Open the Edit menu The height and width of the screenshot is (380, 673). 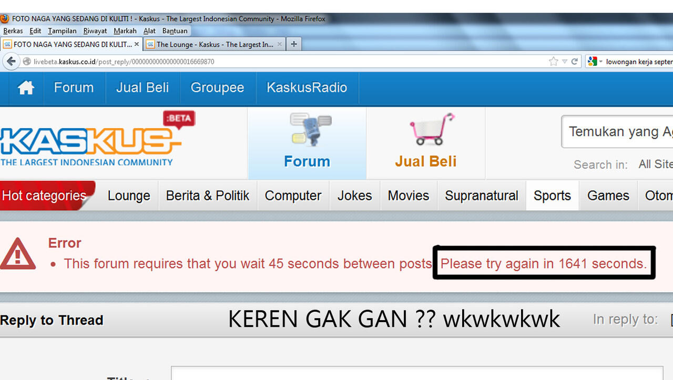coord(35,31)
